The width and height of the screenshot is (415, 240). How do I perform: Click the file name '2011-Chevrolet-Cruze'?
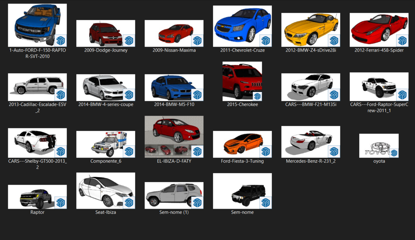click(x=242, y=50)
